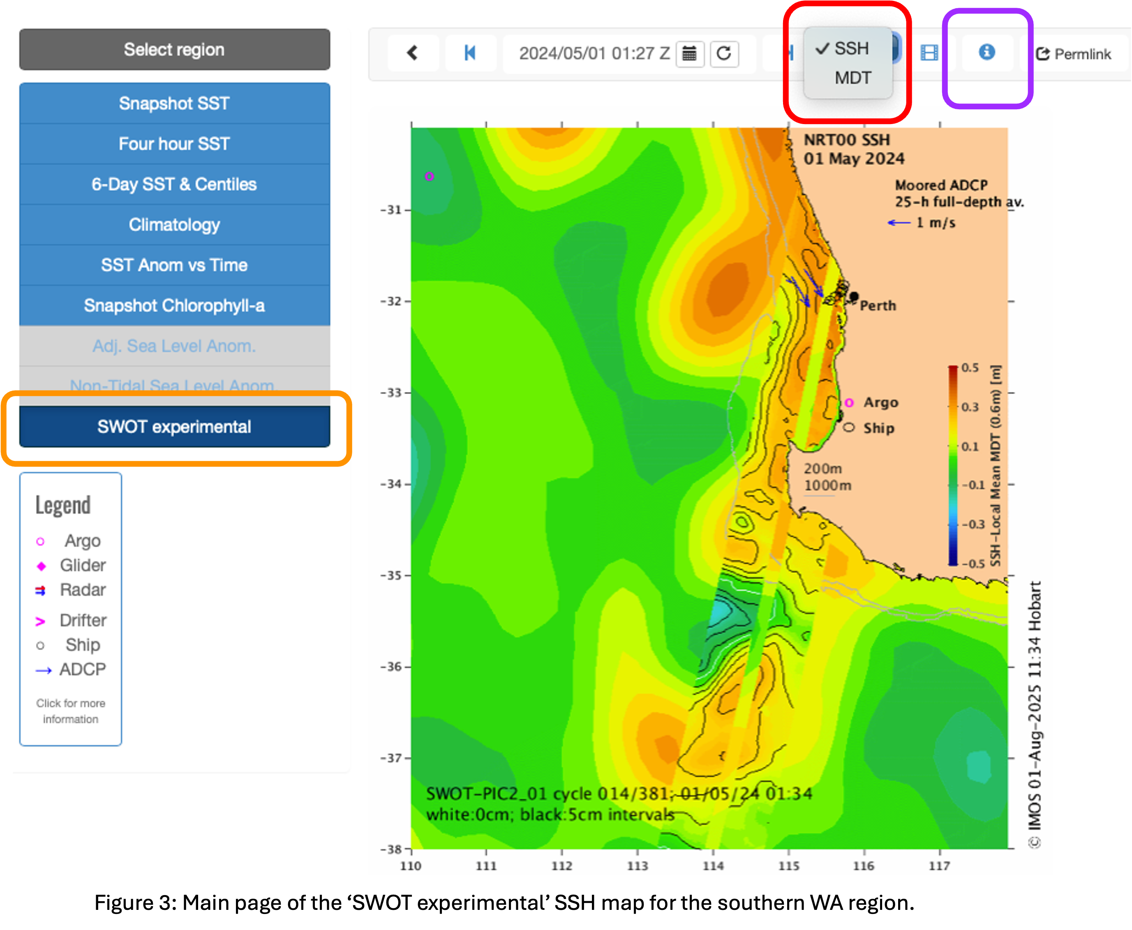Open 6-Day SST & Centiles
This screenshot has height=930, width=1132.
[x=175, y=184]
